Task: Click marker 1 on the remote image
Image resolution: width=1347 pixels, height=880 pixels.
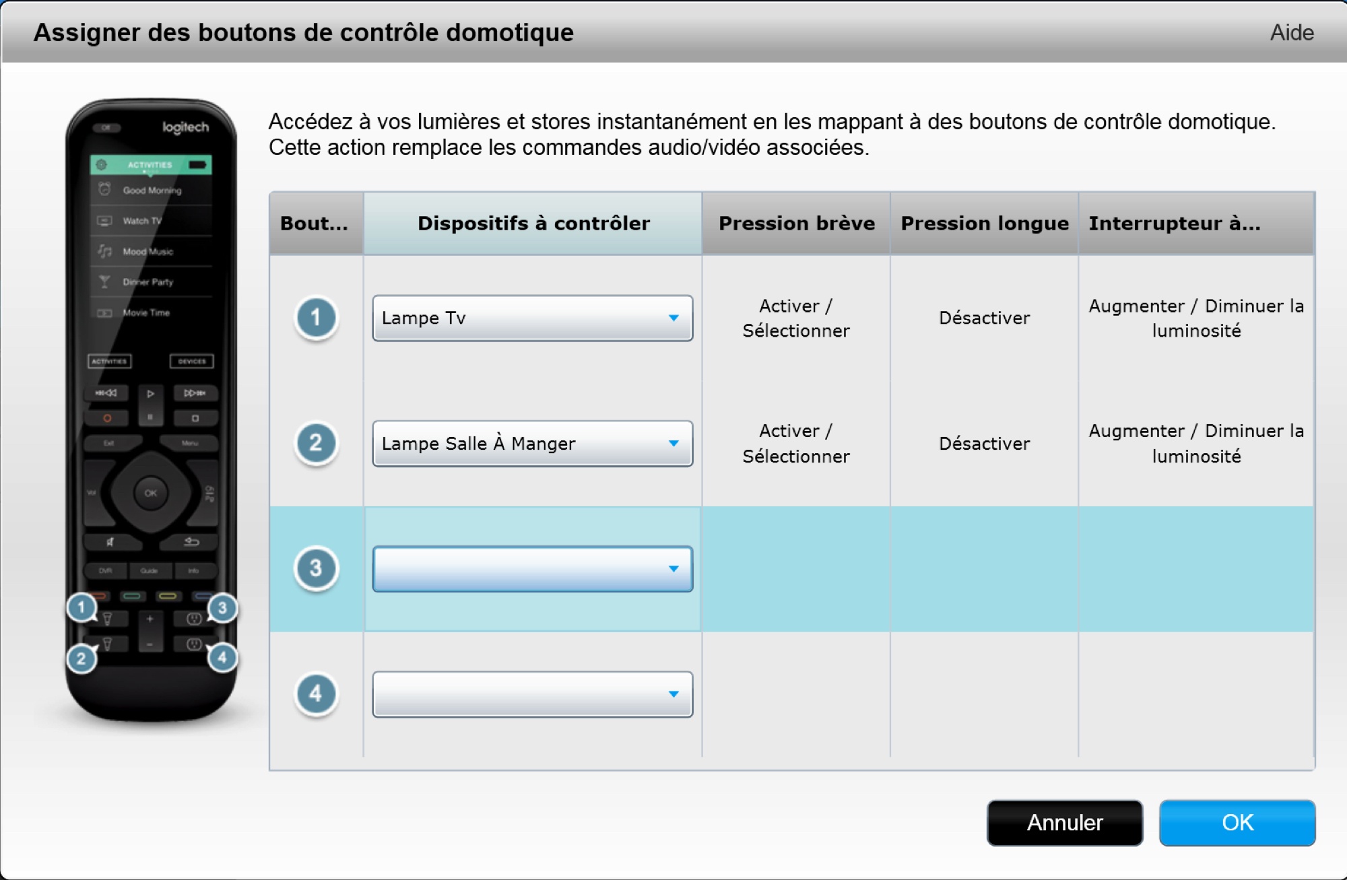Action: coord(81,607)
